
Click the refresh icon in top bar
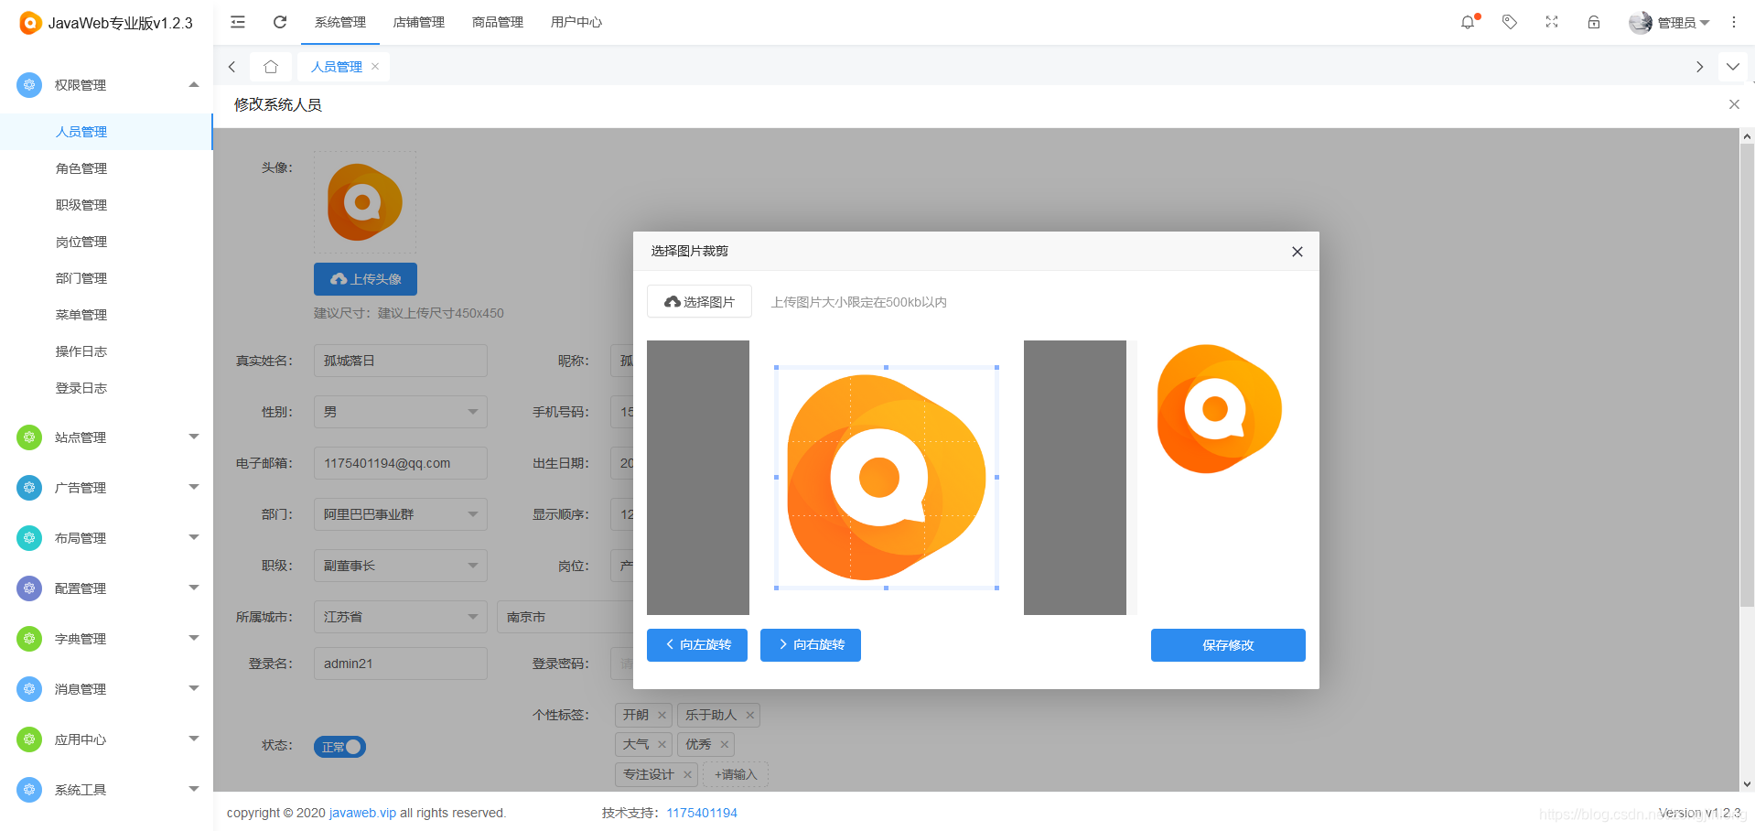tap(280, 22)
